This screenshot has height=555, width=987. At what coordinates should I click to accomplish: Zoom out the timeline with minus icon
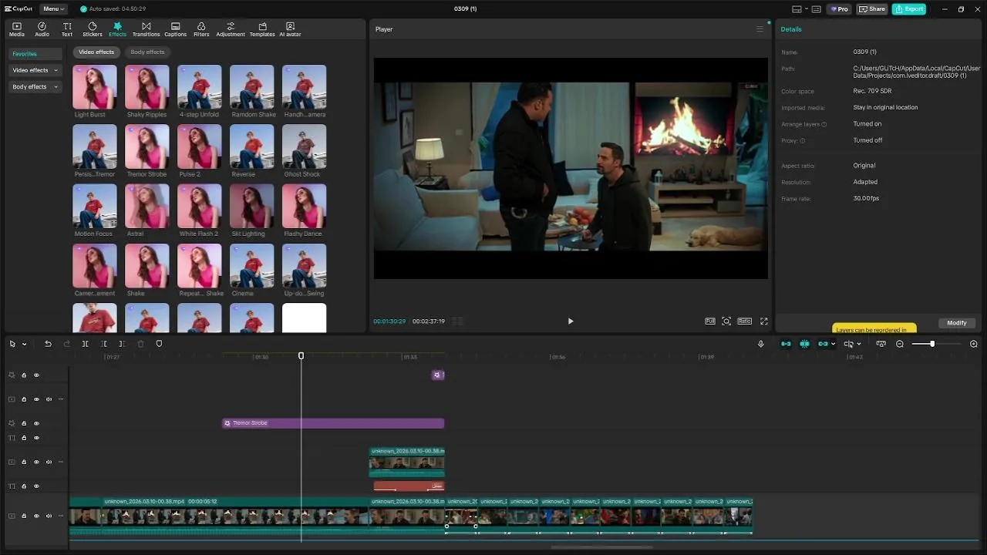pos(900,344)
